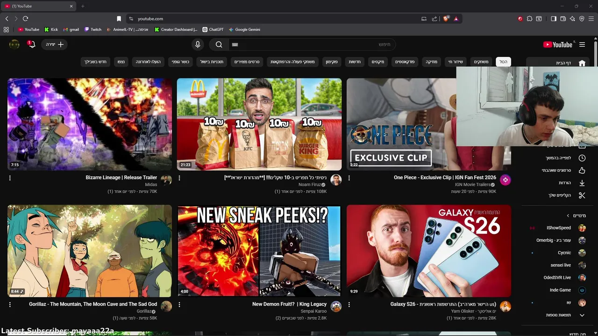Open Bizarre Lineage Release Trailer thumbnail

click(90, 124)
